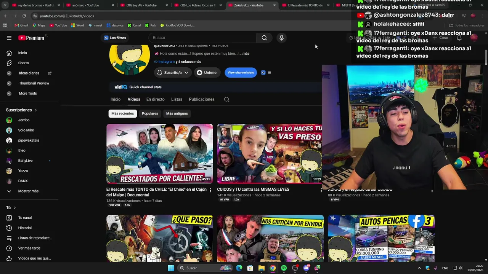Viewport: 488px width, 274px height.
Task: Open Ideas diarias in sidebar
Action: 29,73
